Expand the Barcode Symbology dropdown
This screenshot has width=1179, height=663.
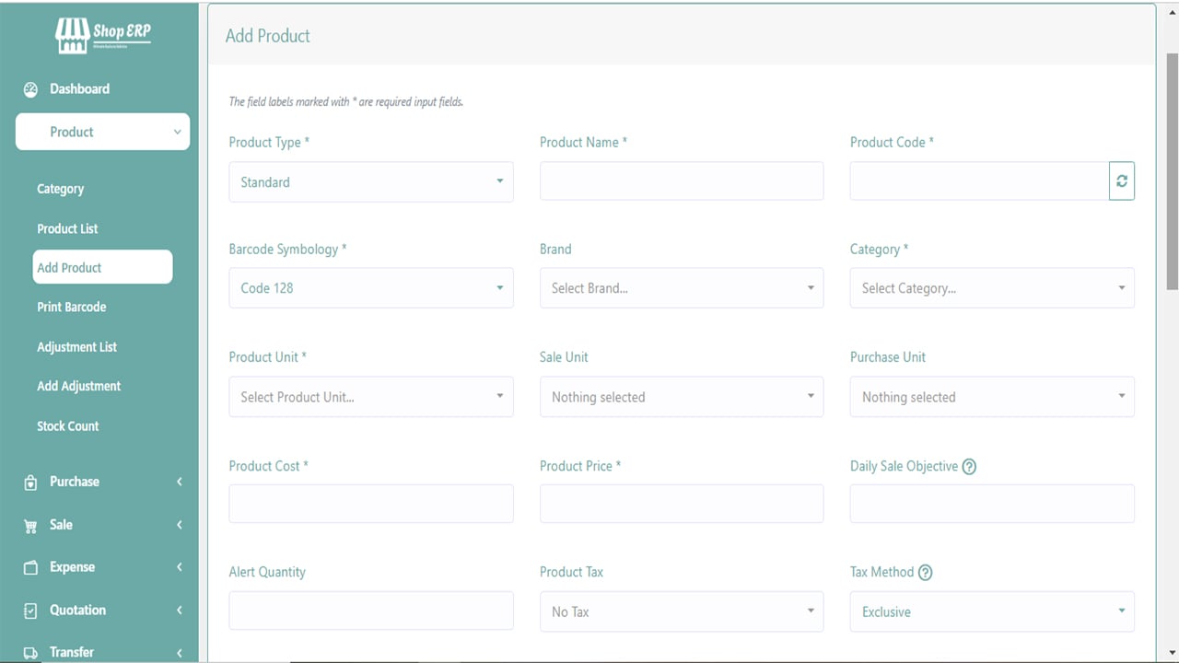click(370, 288)
